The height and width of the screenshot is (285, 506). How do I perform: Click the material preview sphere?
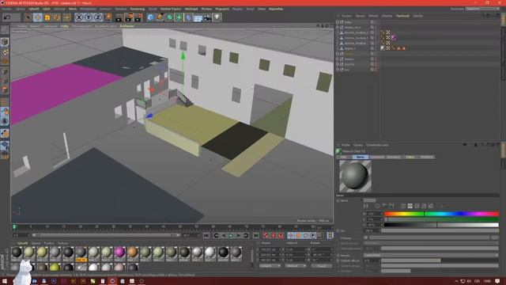tap(355, 176)
